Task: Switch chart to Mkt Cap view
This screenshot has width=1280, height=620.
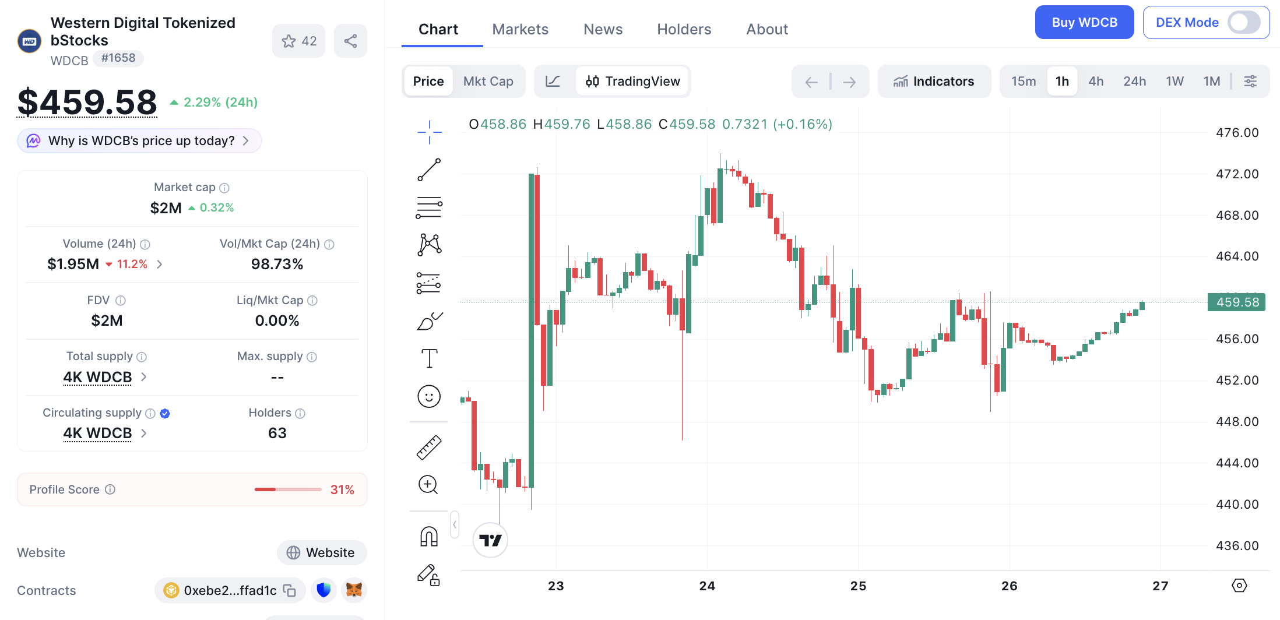Action: coord(488,81)
